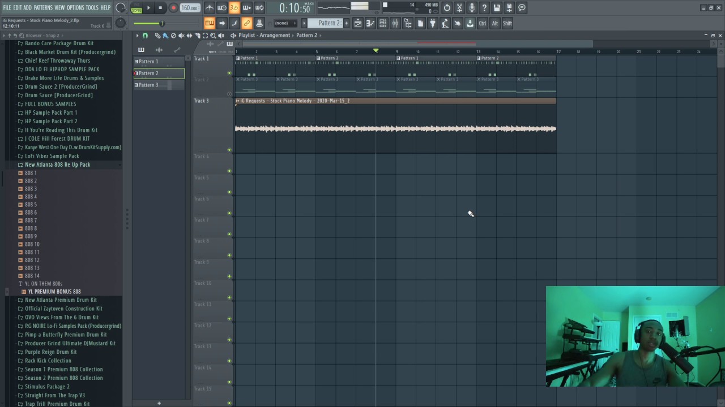The image size is (725, 407).
Task: Select the Zoom tool in playlist toolbar
Action: tap(213, 35)
